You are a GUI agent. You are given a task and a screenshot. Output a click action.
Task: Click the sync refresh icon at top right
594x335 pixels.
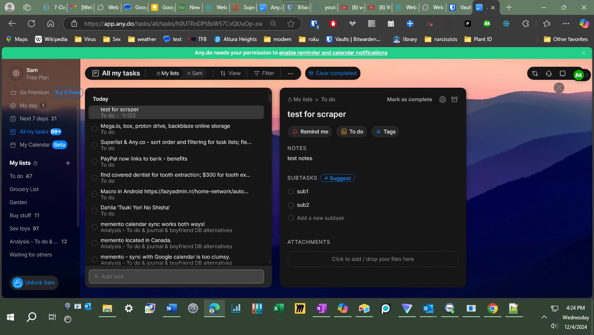click(x=535, y=74)
